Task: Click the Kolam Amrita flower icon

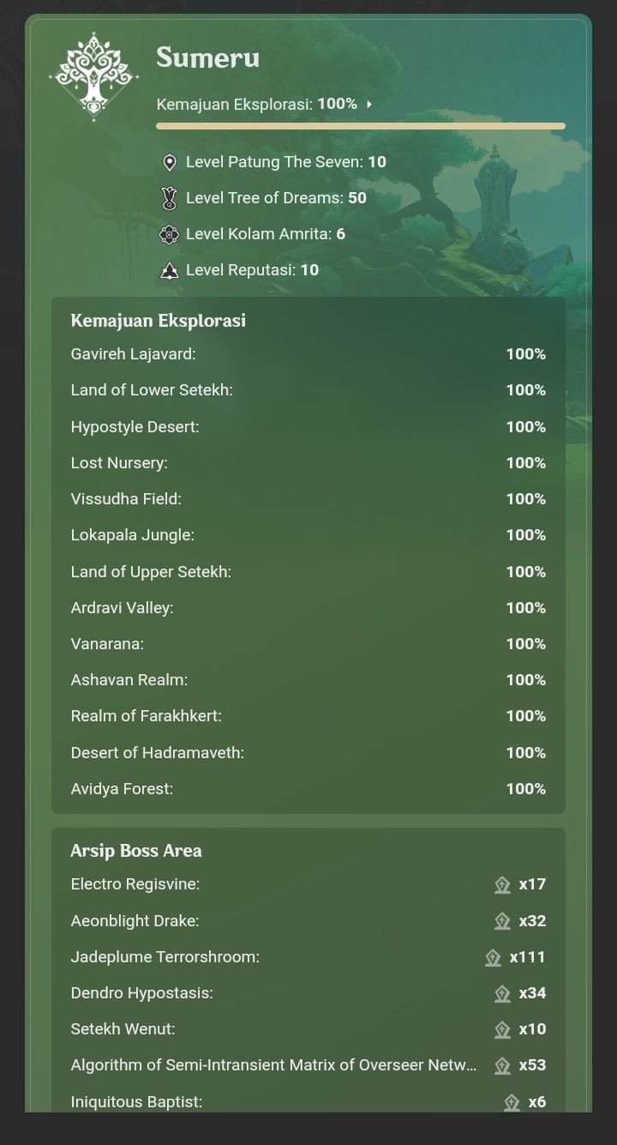Action: click(x=169, y=233)
